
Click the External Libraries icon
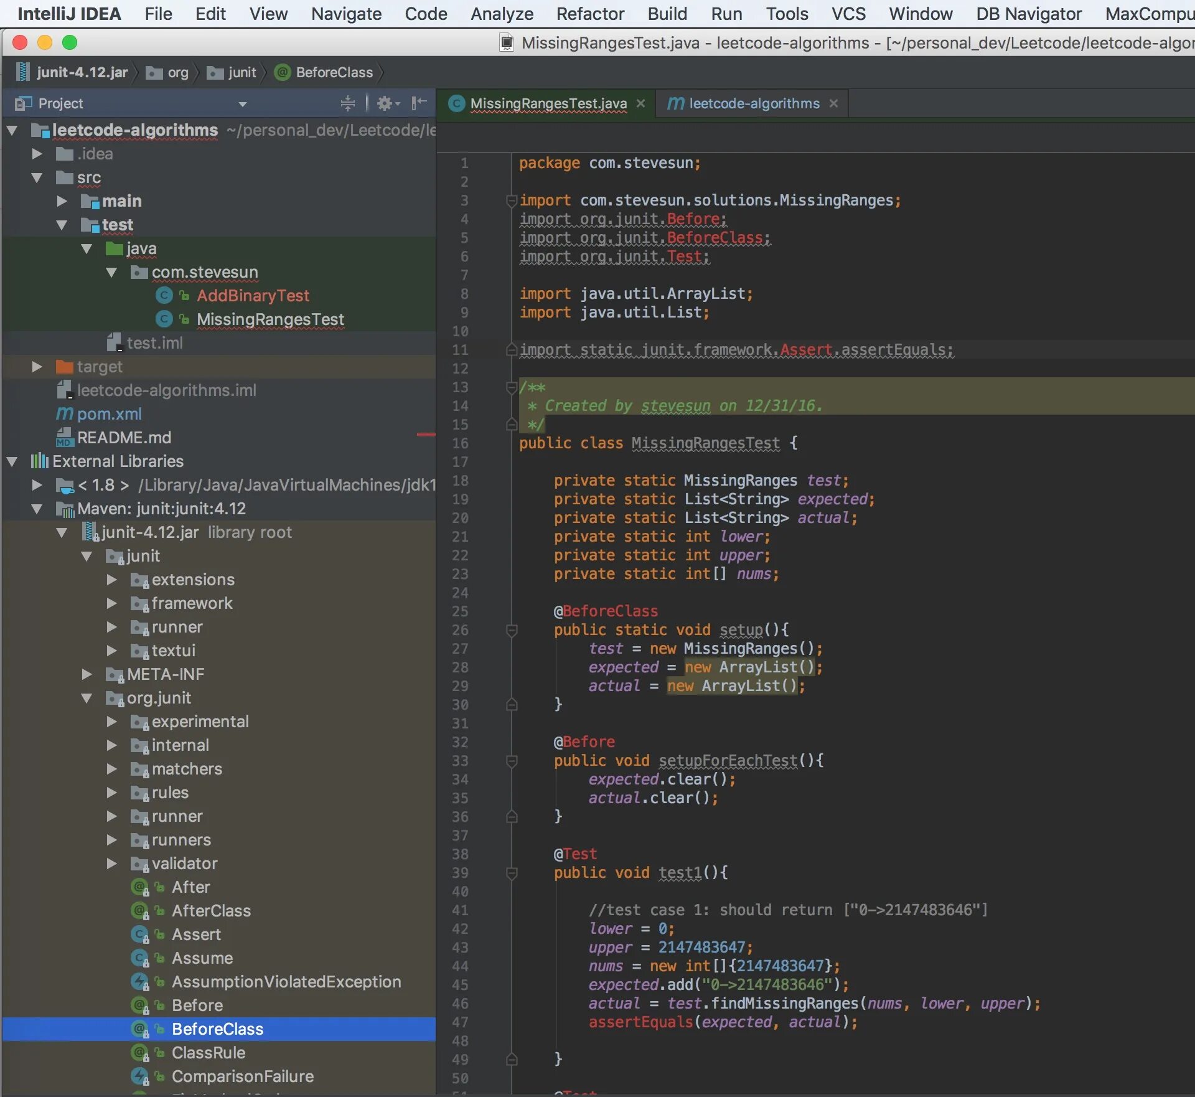click(x=39, y=461)
